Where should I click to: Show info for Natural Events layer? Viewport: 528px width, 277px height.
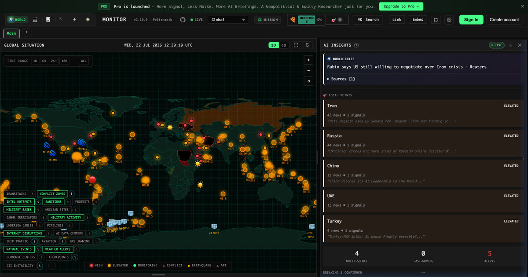[x=38, y=249]
